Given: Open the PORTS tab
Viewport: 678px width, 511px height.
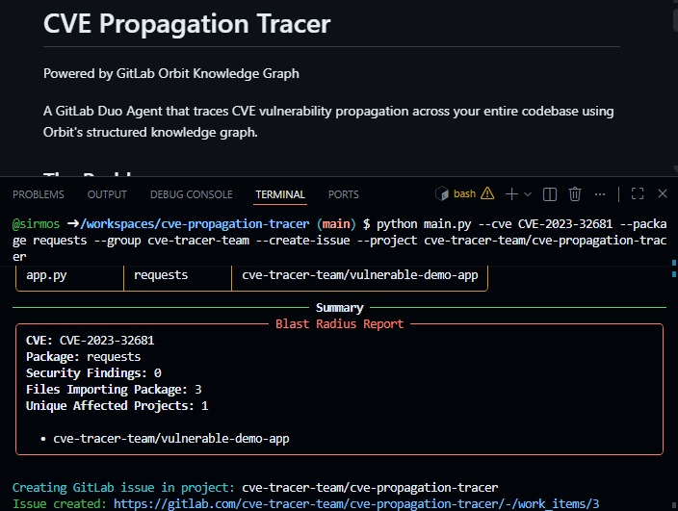Looking at the screenshot, I should point(343,194).
